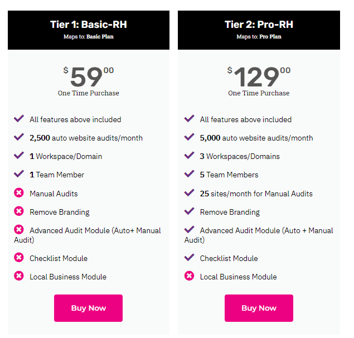Click the pink X icon beside Tier 1 Manual Audits
Screen dimensions: 354x338
[19, 193]
